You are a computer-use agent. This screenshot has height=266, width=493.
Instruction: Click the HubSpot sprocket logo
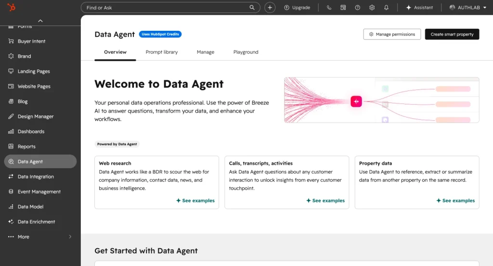12,7
